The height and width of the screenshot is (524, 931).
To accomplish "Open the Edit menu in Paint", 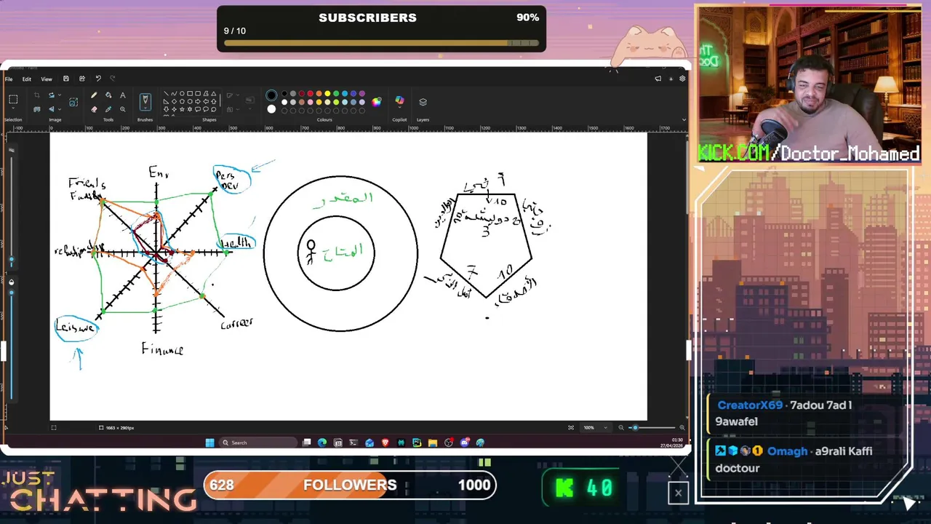I will tap(27, 79).
